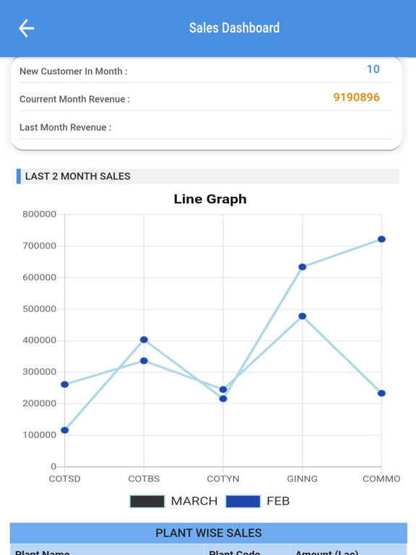Select the COMMO data point near 720000
The height and width of the screenshot is (555, 416).
381,239
